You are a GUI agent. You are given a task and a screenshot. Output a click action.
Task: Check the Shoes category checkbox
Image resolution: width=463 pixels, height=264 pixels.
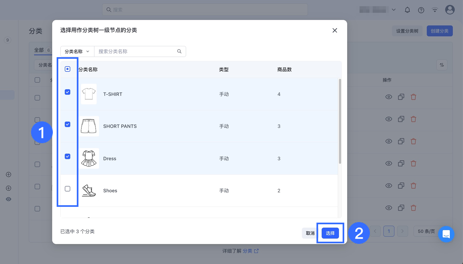tap(68, 189)
